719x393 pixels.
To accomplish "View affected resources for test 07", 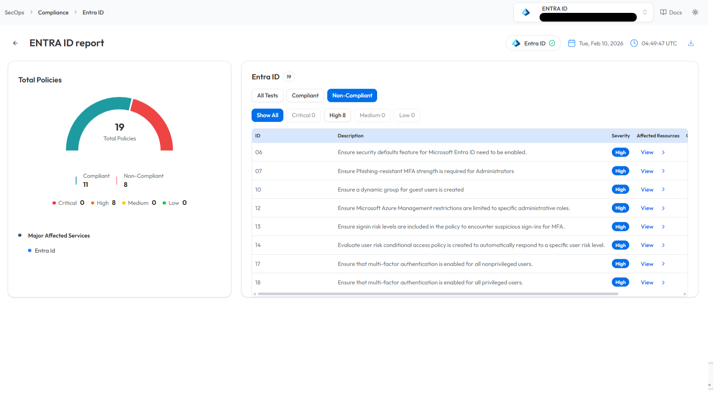I will pos(647,171).
